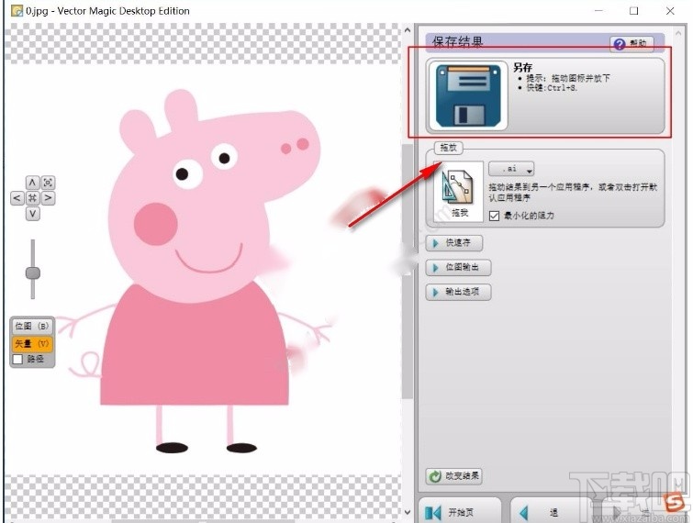This screenshot has height=523, width=693.
Task: Pan the view left with arrow button
Action: coord(17,198)
